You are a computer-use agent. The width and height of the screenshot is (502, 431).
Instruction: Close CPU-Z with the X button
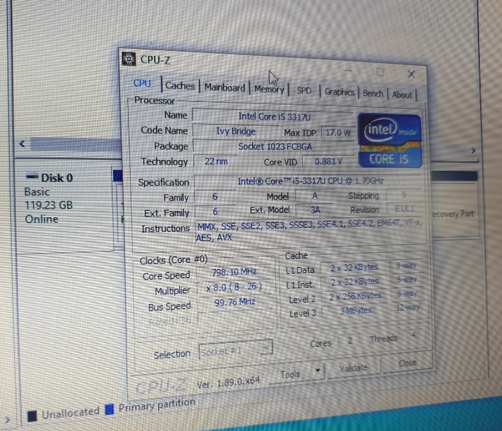pyautogui.click(x=411, y=75)
